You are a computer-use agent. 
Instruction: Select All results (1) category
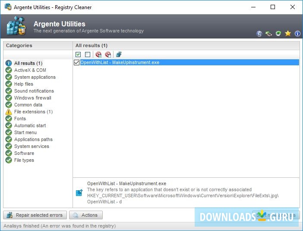tap(28, 63)
